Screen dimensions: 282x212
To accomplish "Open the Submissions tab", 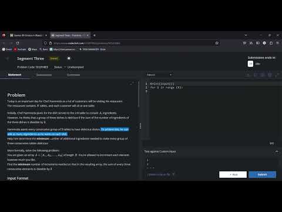I will [x=44, y=75].
